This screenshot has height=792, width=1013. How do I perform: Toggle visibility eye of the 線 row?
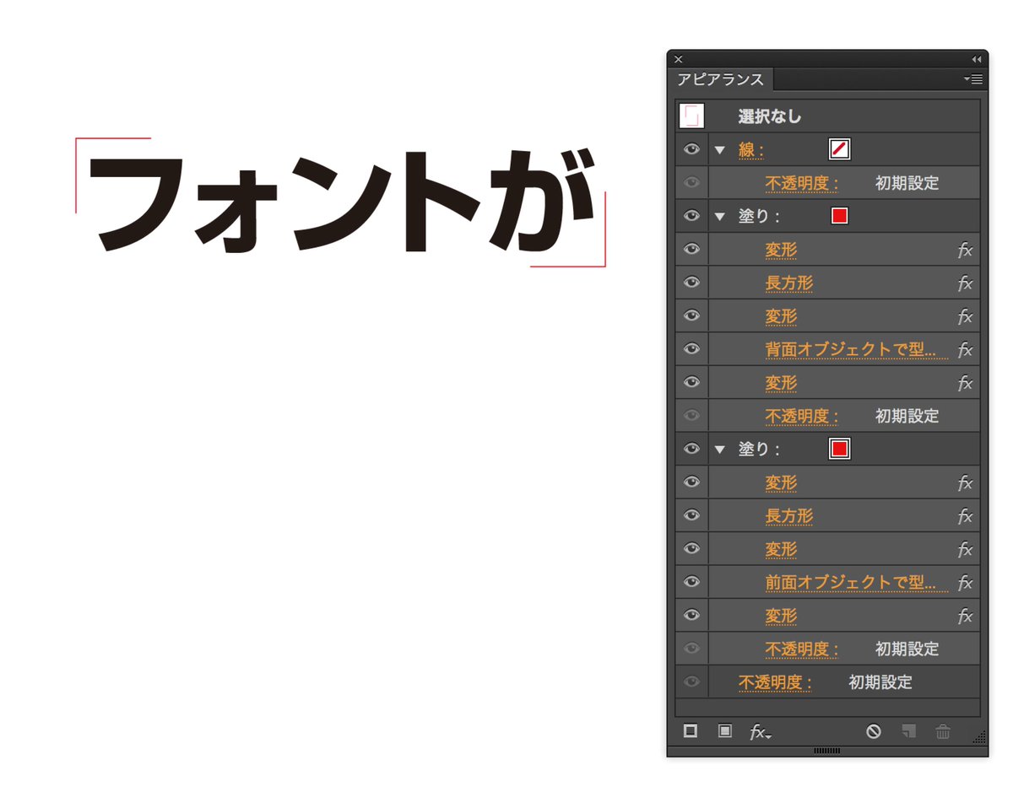click(692, 149)
